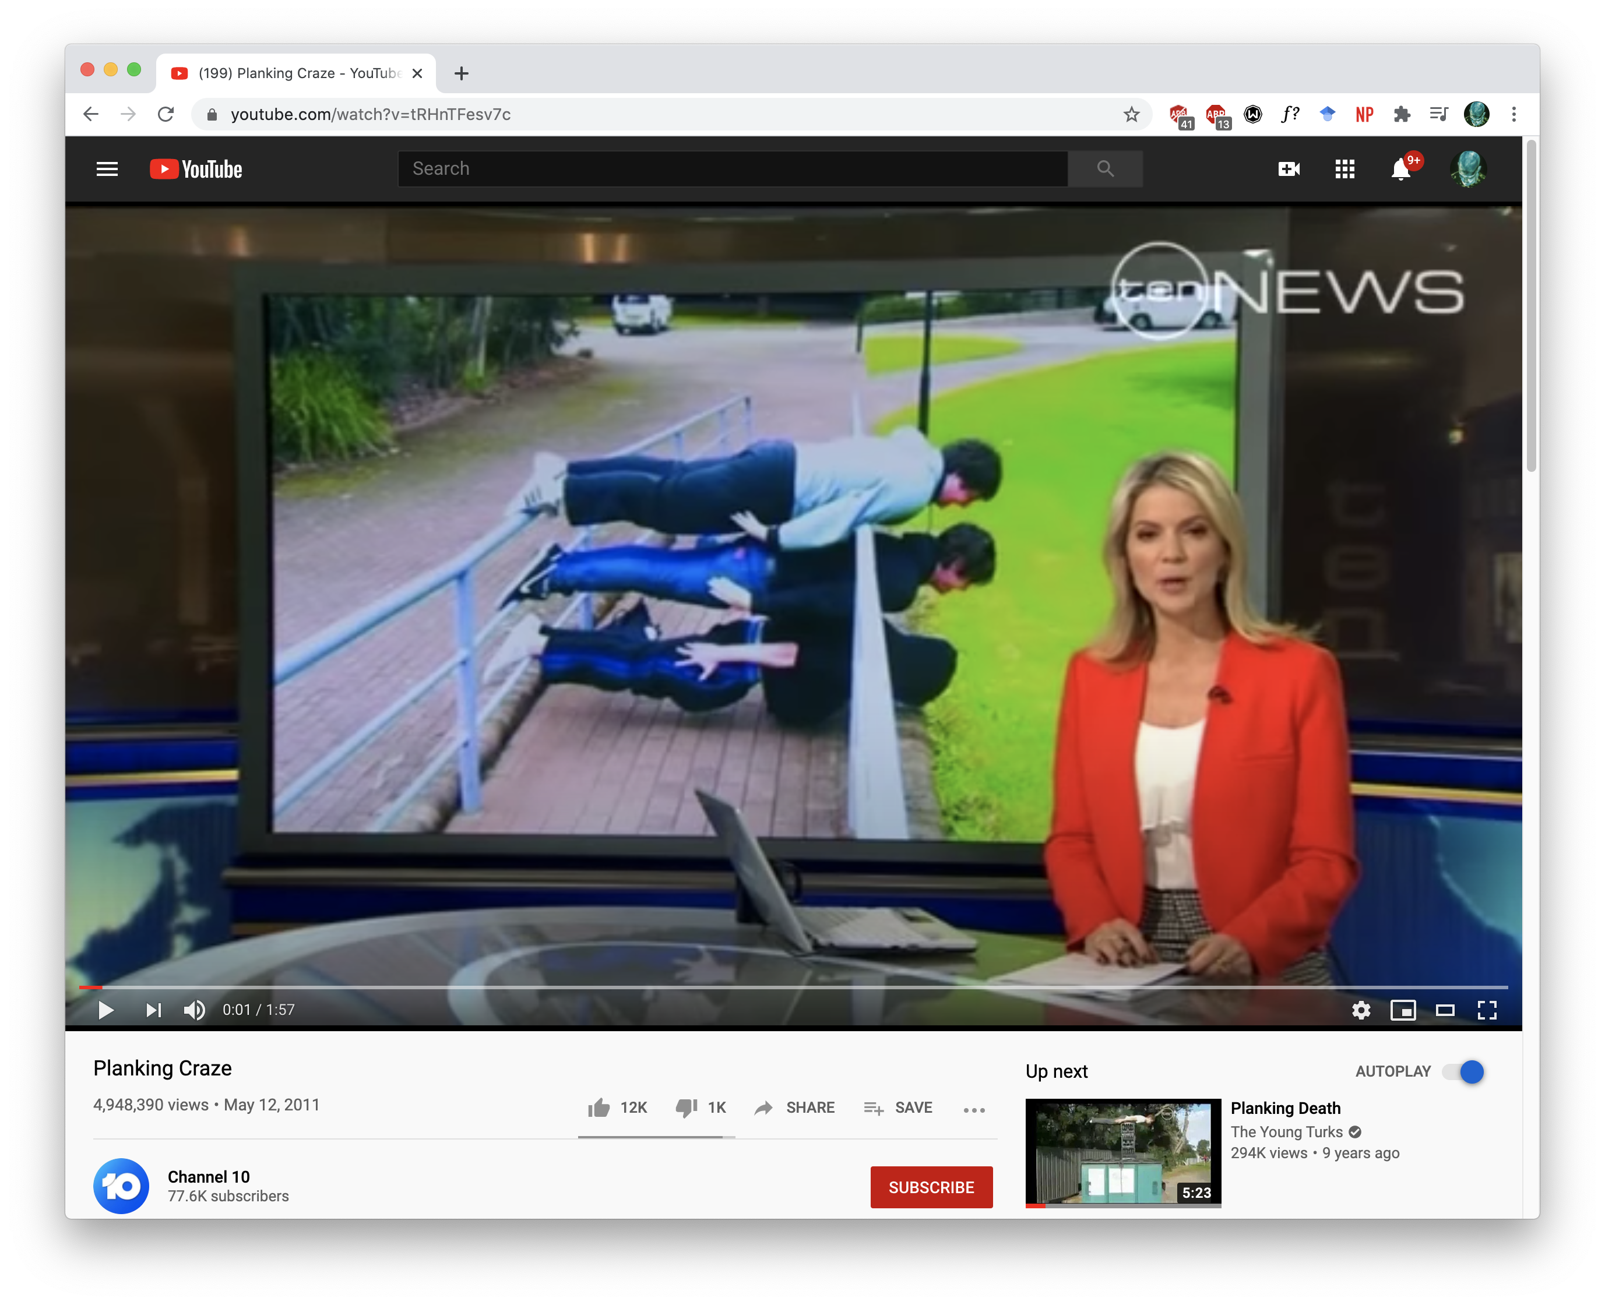The height and width of the screenshot is (1305, 1605).
Task: Click the search magnifier button
Action: (x=1105, y=168)
